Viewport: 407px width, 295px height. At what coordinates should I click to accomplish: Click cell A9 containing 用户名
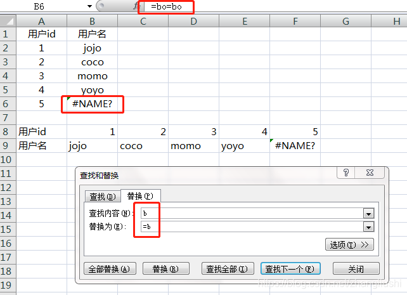42,146
